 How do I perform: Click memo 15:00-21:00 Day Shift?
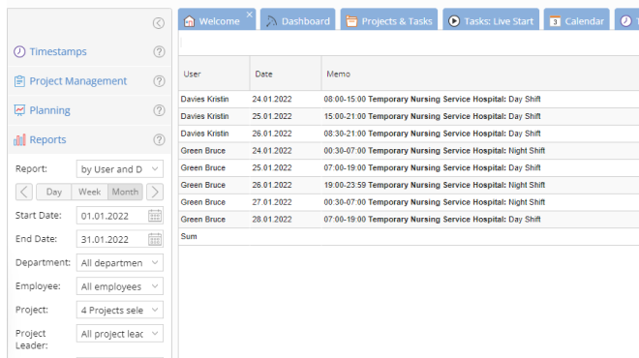coord(432,116)
